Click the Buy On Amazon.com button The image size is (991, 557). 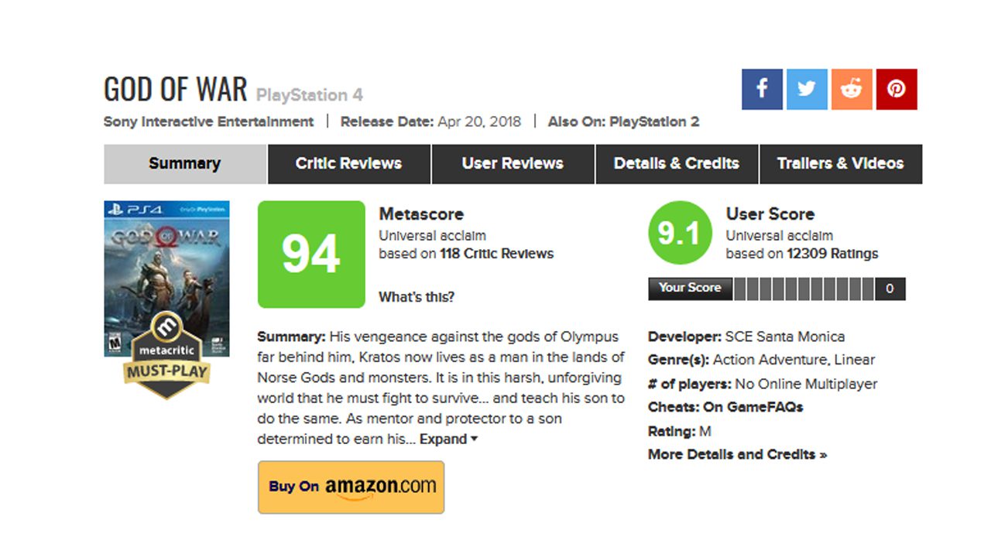click(351, 487)
